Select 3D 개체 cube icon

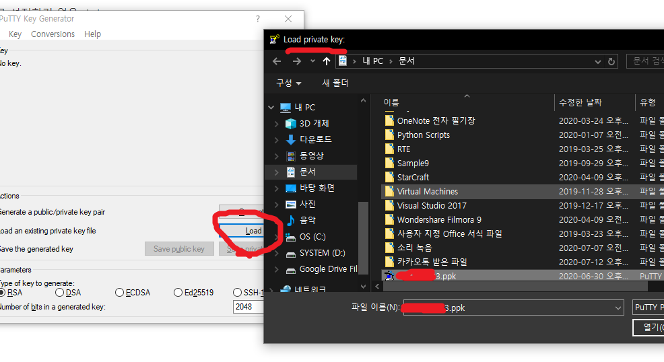(x=290, y=124)
